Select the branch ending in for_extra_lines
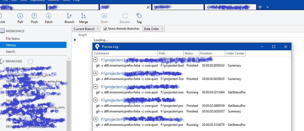Image resolution: width=304 pixels, height=131 pixels. (34, 82)
